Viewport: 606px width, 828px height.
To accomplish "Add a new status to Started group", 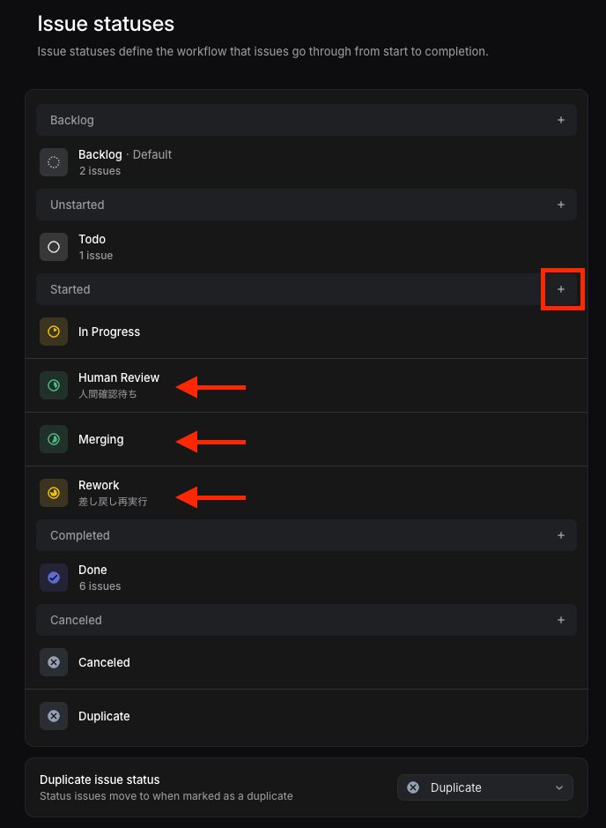I will [x=561, y=289].
